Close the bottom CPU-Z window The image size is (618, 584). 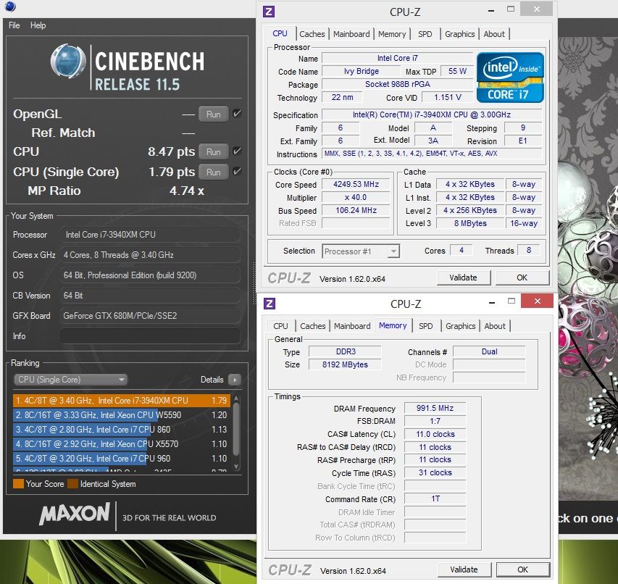pyautogui.click(x=537, y=301)
